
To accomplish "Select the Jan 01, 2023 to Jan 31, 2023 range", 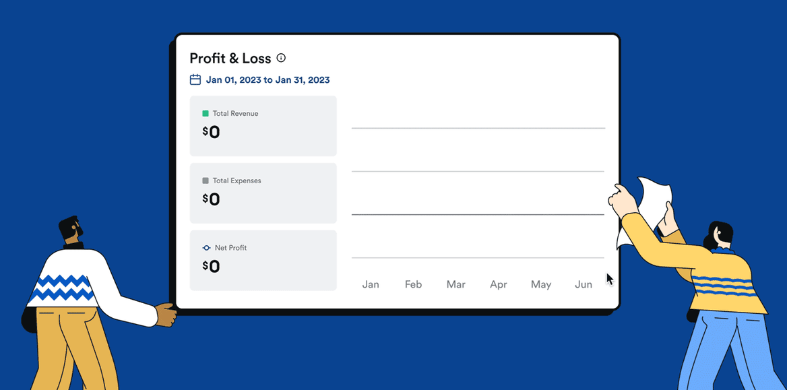I will click(267, 79).
